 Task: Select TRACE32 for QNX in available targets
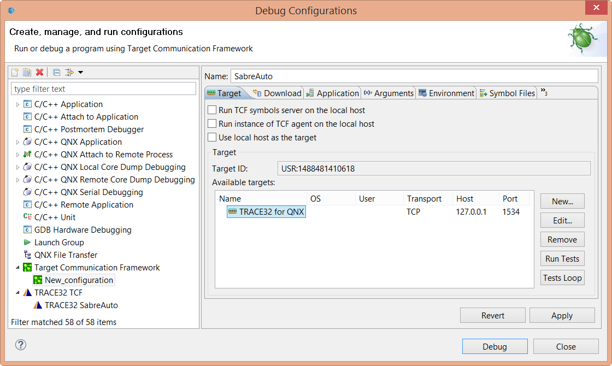pos(266,211)
